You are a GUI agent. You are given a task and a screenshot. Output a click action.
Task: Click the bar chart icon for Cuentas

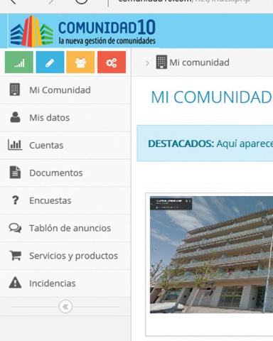pyautogui.click(x=15, y=145)
